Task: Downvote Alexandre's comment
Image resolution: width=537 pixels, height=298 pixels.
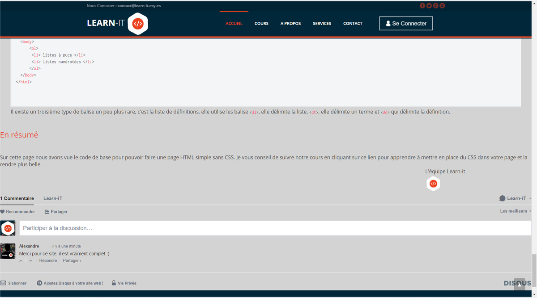Action: click(30, 260)
